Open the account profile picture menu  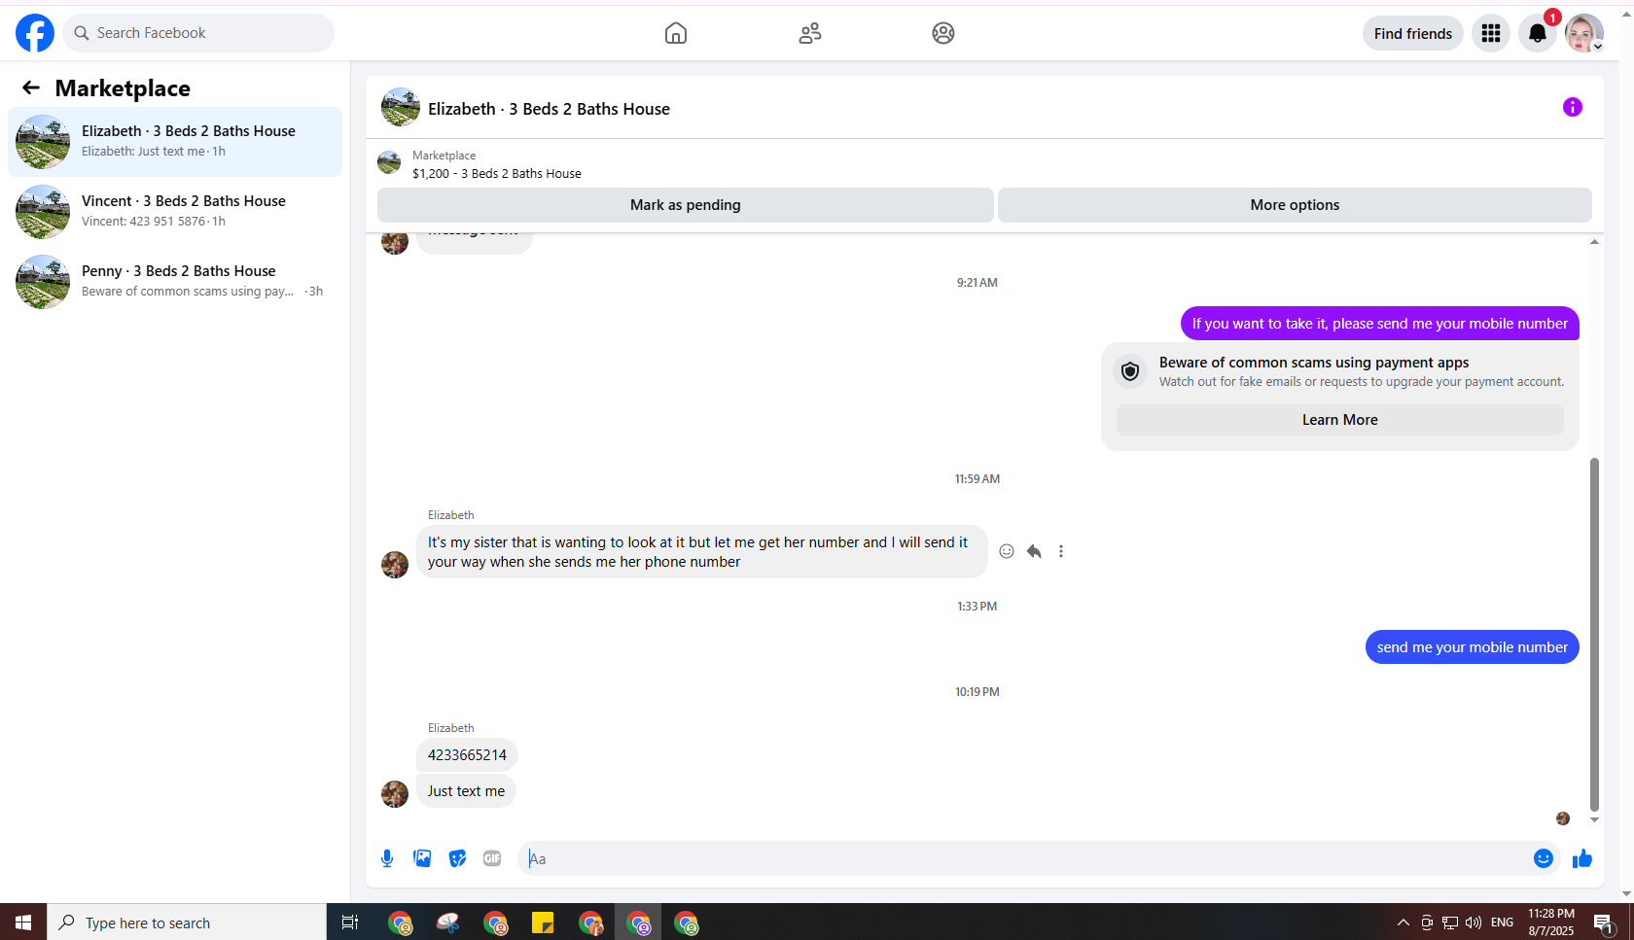(1584, 33)
